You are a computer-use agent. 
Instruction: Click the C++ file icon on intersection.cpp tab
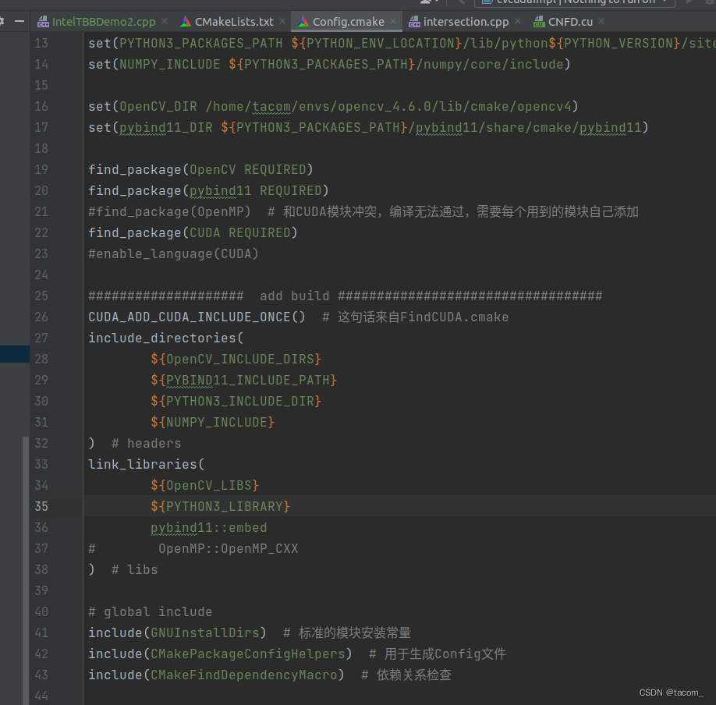pos(414,22)
